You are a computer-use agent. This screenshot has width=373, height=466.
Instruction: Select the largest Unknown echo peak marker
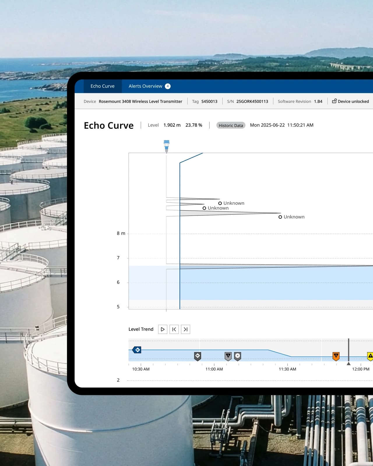[280, 217]
